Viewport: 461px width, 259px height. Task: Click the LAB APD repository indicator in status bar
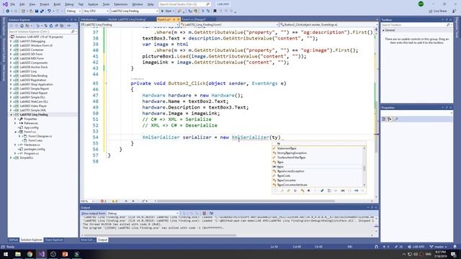(416, 247)
